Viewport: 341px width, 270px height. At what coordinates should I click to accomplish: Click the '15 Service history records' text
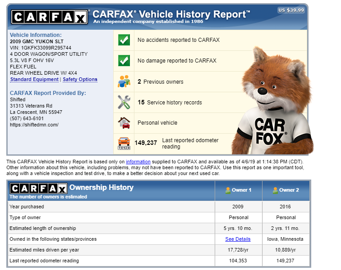(170, 102)
